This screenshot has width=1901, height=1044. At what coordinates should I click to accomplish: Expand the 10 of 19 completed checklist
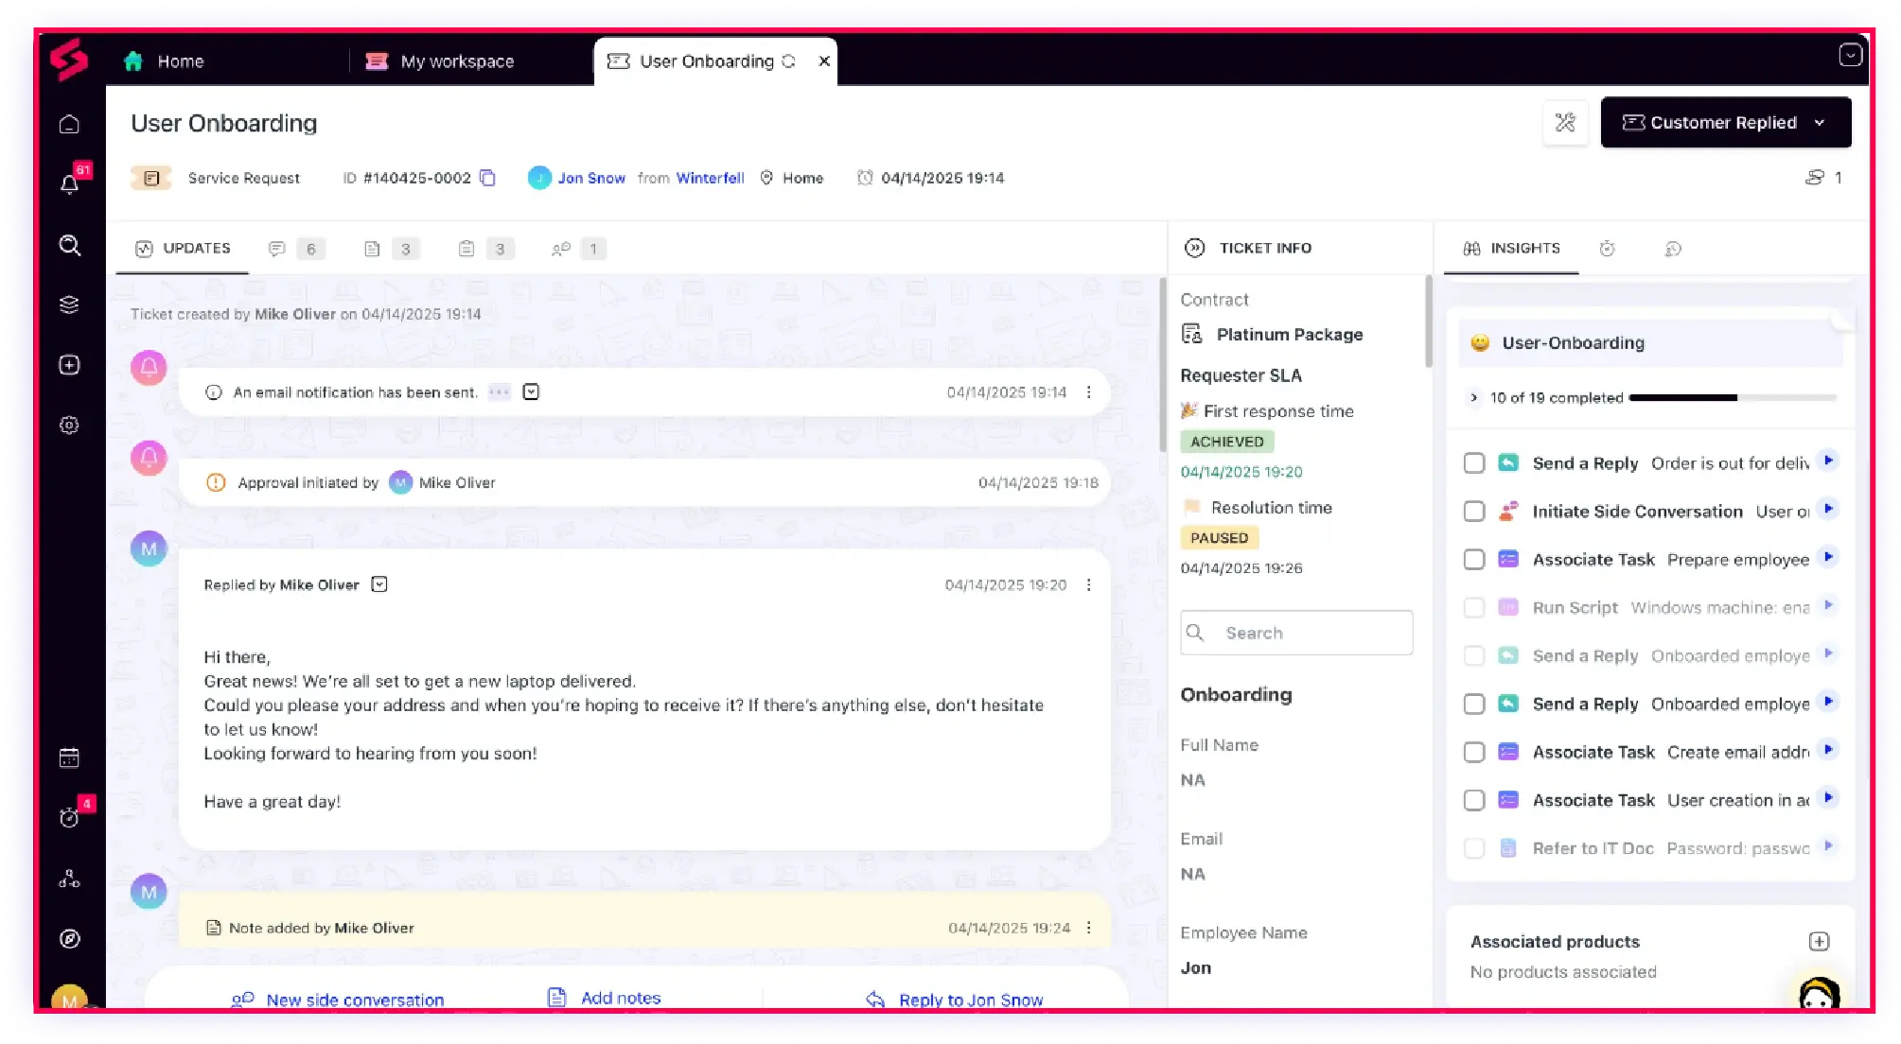[1473, 398]
